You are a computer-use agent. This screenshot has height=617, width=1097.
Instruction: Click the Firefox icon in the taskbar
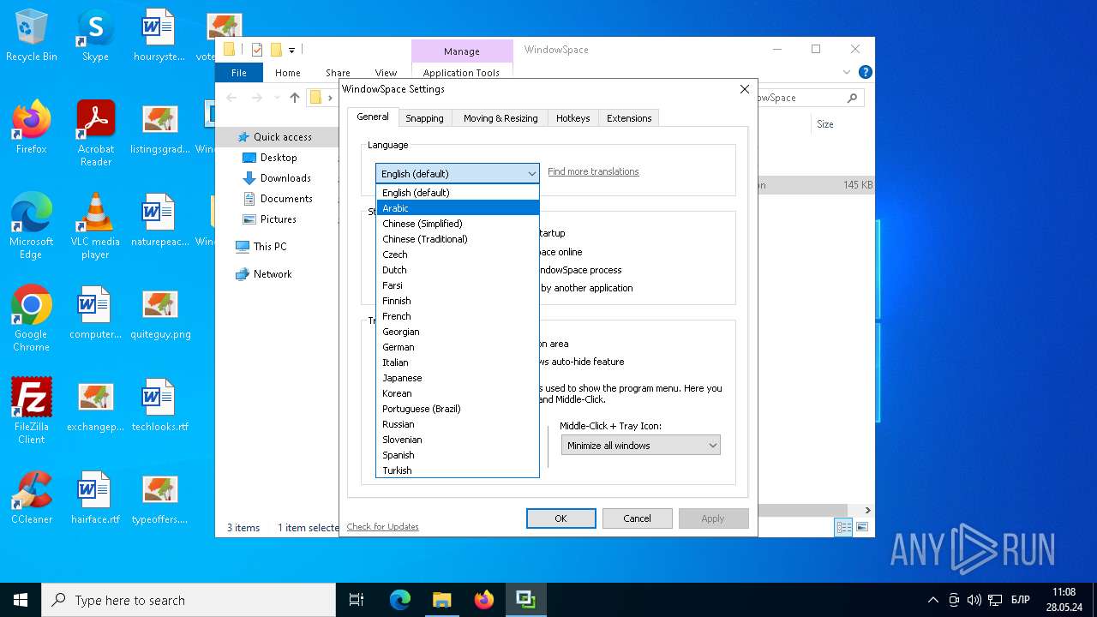(x=484, y=600)
